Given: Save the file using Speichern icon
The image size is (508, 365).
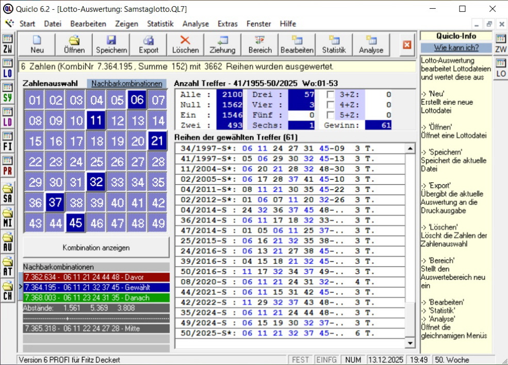Looking at the screenshot, I should pyautogui.click(x=111, y=44).
